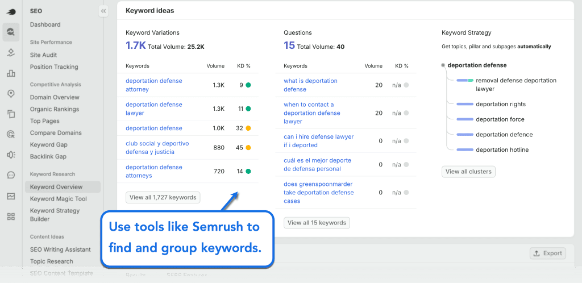Open the apps grid icon in sidebar
The image size is (582, 283).
point(11,217)
